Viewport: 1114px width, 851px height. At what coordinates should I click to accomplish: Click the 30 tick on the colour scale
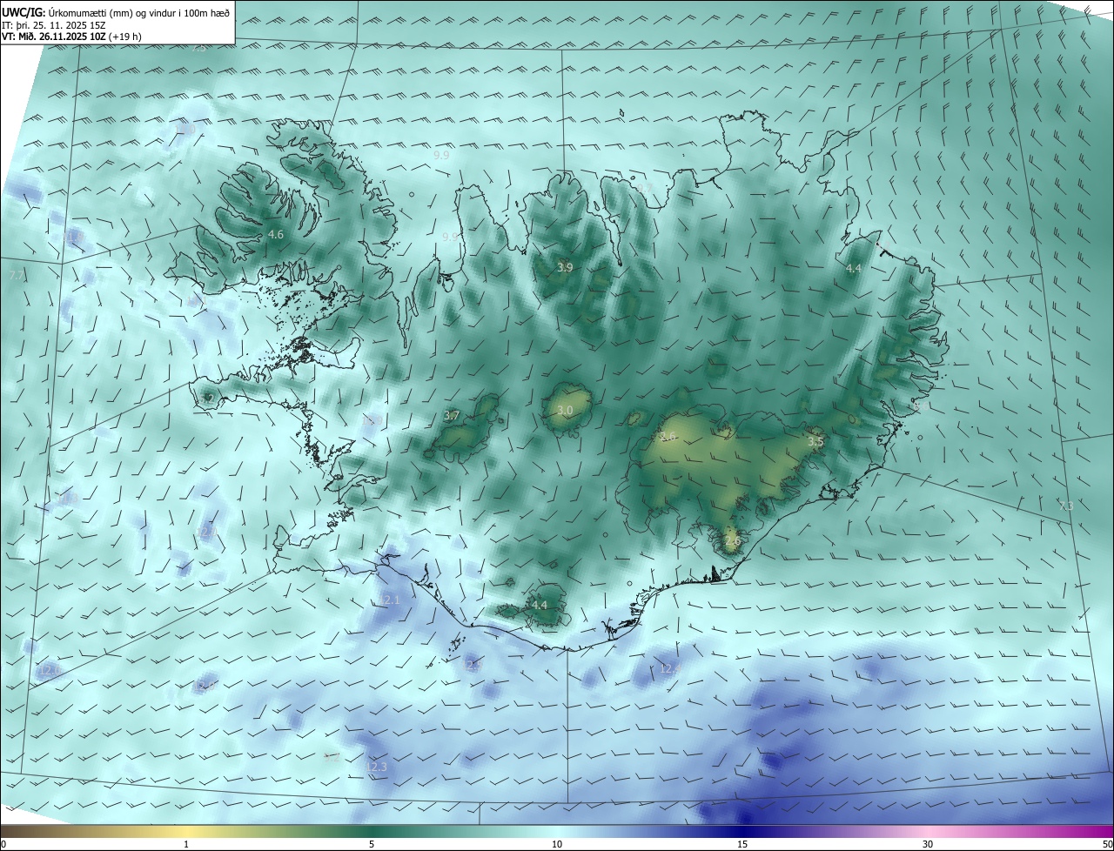[x=928, y=844]
